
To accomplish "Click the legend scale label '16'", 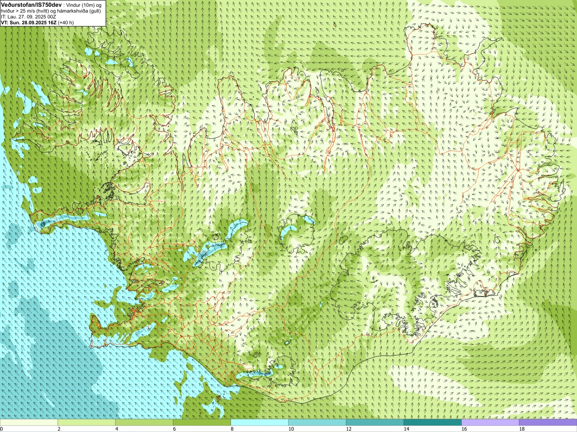I will 464,429.
